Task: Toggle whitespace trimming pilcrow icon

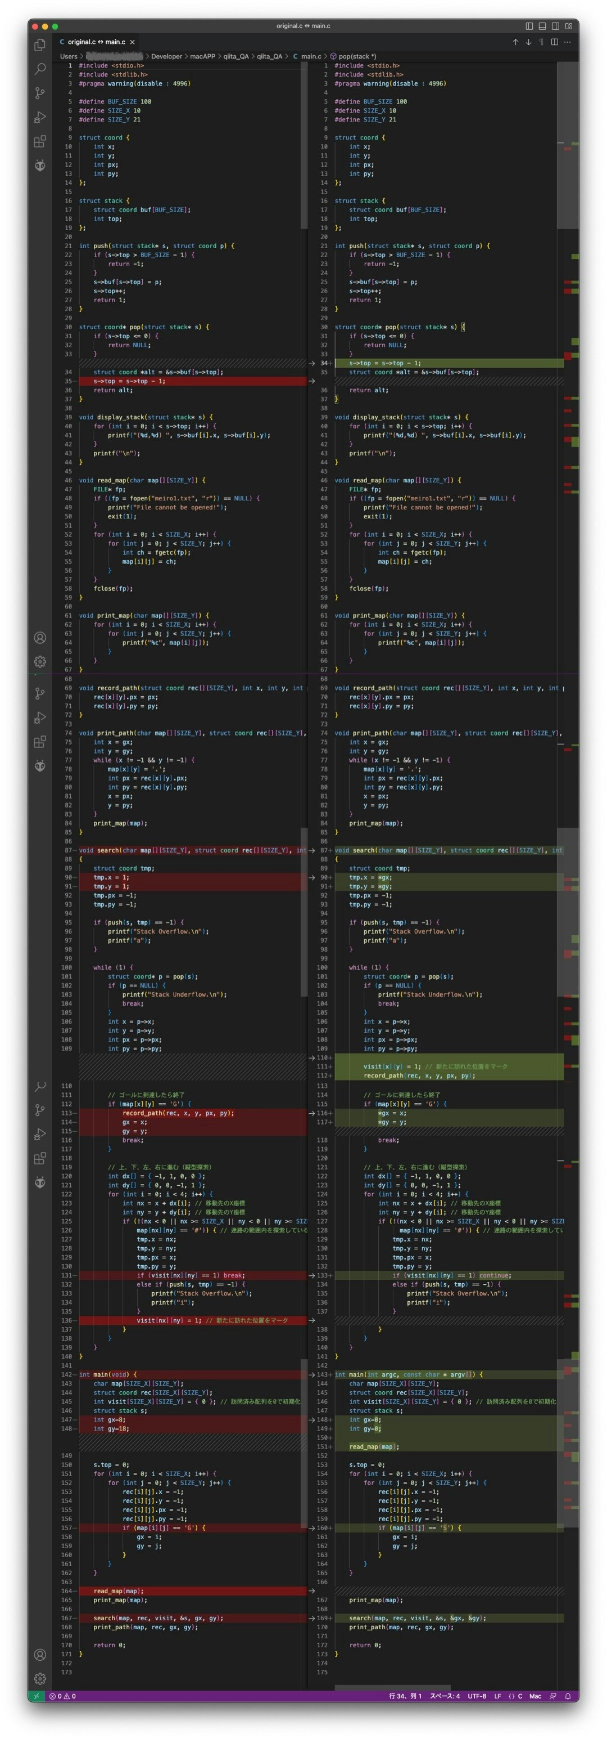Action: tap(541, 42)
